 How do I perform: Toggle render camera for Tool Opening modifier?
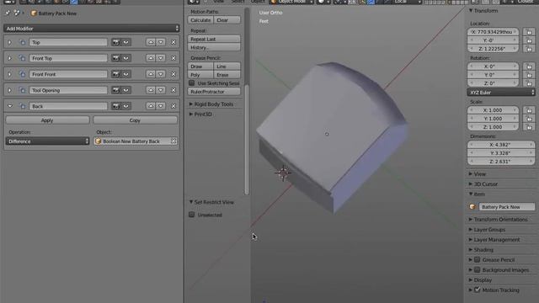tap(116, 90)
